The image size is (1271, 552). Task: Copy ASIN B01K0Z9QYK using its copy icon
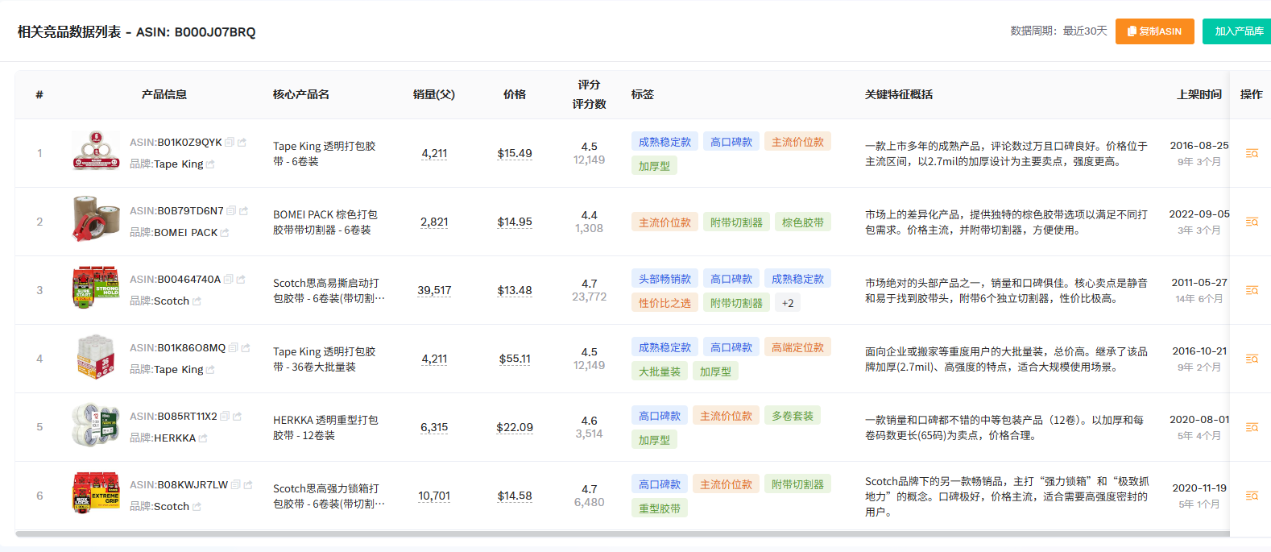[x=230, y=142]
